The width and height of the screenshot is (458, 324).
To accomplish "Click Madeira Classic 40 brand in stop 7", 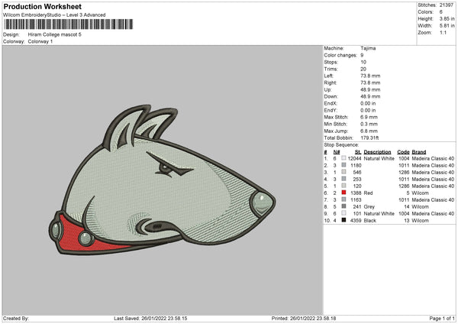I will 433,200.
